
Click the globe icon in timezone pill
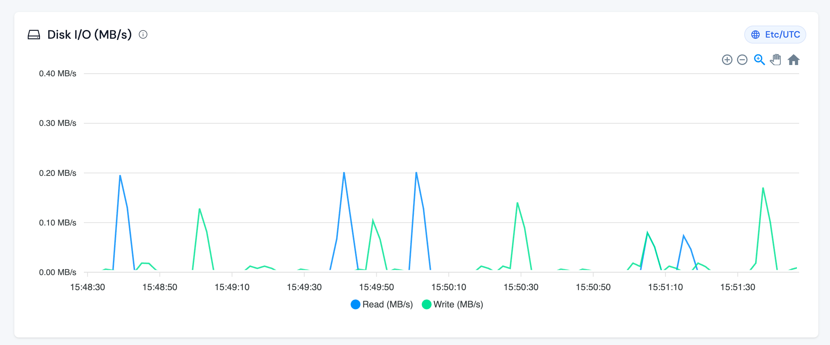pos(755,35)
